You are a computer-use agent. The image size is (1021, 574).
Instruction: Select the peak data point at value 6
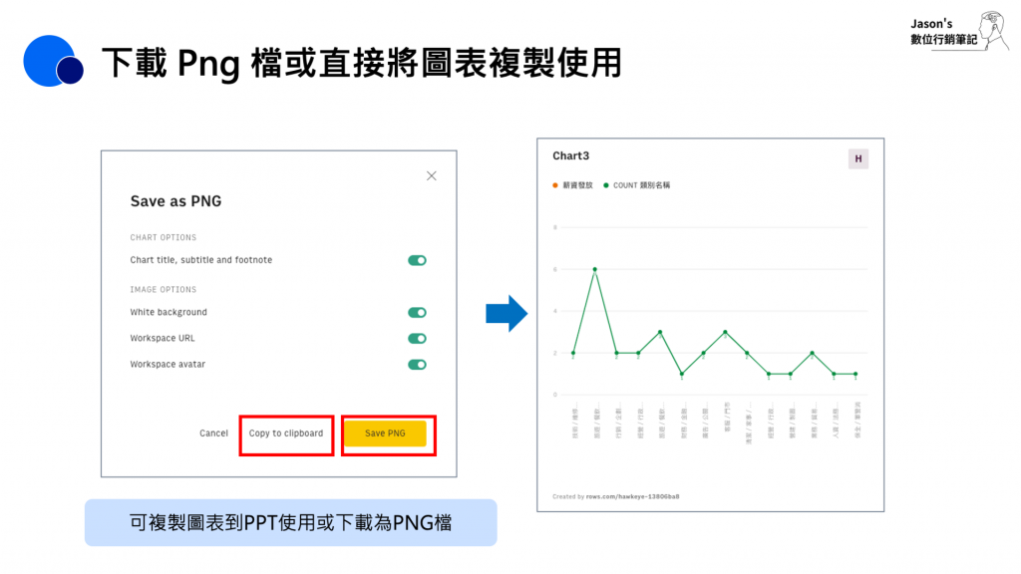pyautogui.click(x=595, y=269)
